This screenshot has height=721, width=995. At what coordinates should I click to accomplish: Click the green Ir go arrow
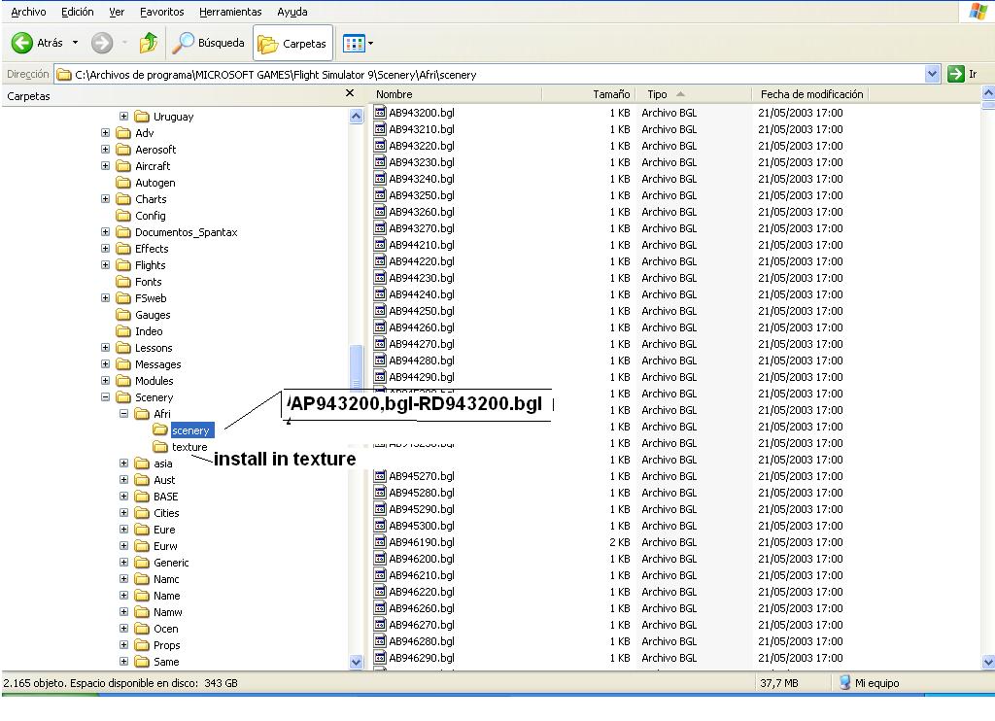tap(956, 74)
